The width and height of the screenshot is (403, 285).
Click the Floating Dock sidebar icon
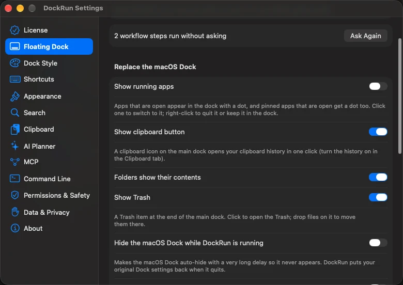14,46
